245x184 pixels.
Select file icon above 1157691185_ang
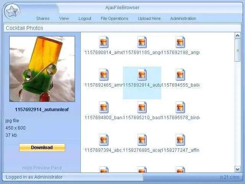(142, 42)
